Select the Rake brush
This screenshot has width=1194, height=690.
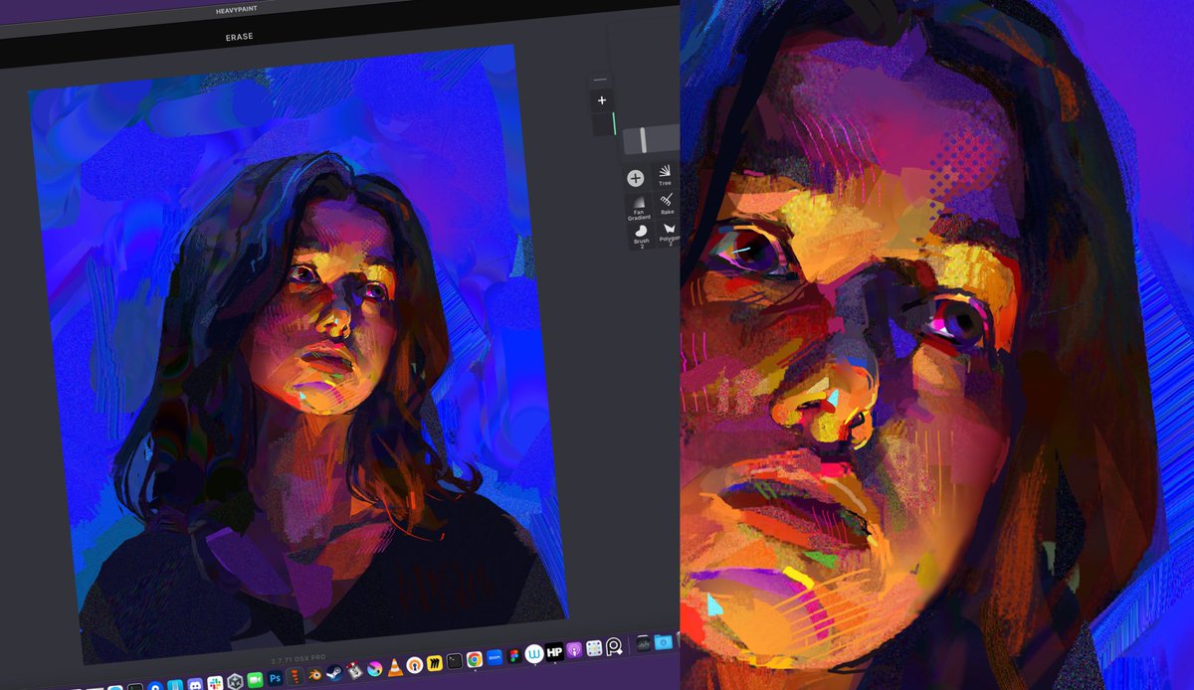(x=666, y=206)
